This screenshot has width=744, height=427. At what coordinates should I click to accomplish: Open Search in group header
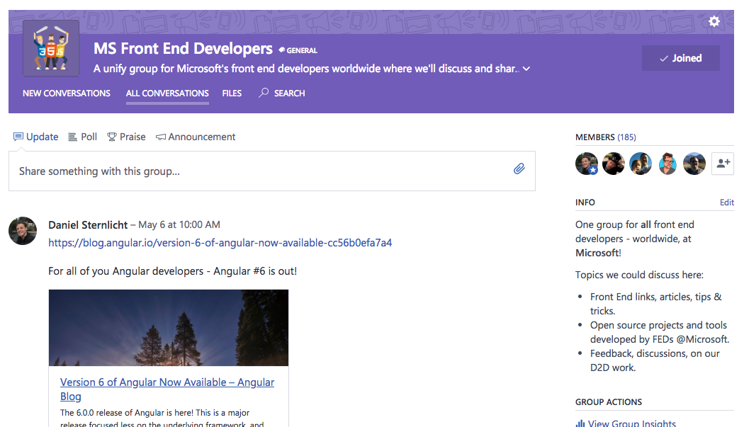(282, 93)
